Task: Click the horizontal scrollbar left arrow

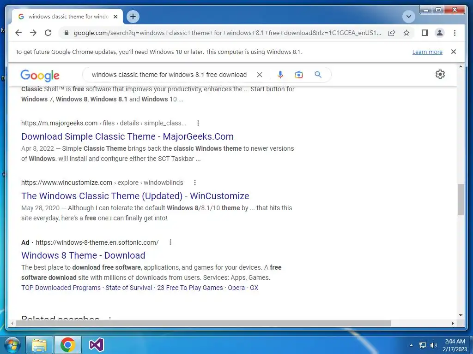Action: point(12,323)
